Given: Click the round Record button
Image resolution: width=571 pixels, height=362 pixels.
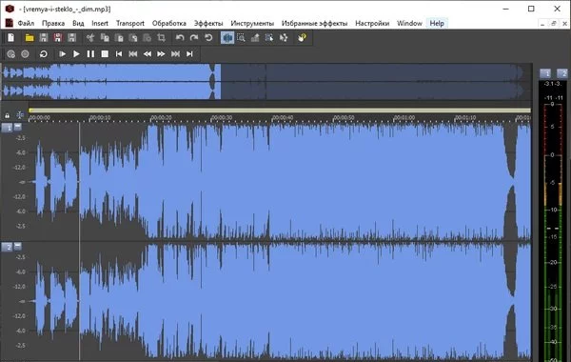Looking at the screenshot, I should pos(25,54).
